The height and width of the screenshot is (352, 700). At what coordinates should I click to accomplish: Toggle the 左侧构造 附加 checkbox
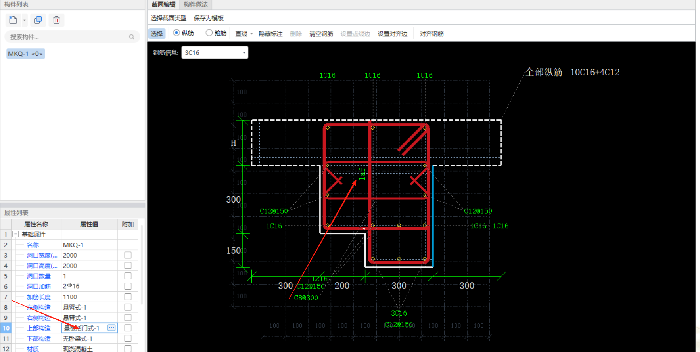click(128, 307)
